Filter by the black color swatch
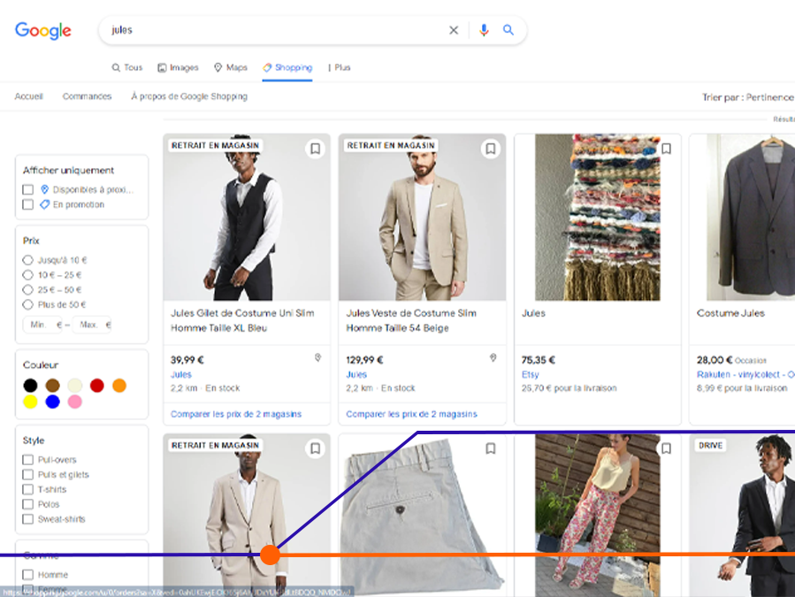795x597 pixels. tap(30, 386)
